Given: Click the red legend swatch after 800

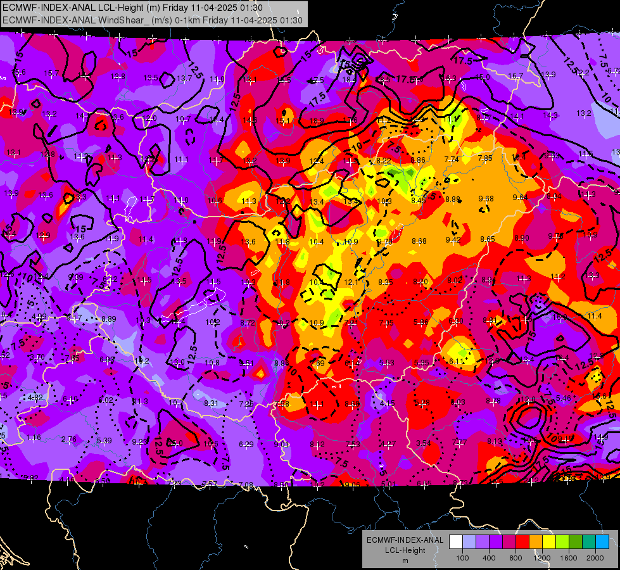Looking at the screenshot, I should coord(522,541).
